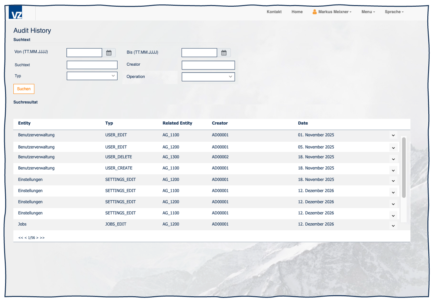435x302 pixels.
Task: Focus the Creator input field
Action: (208, 65)
